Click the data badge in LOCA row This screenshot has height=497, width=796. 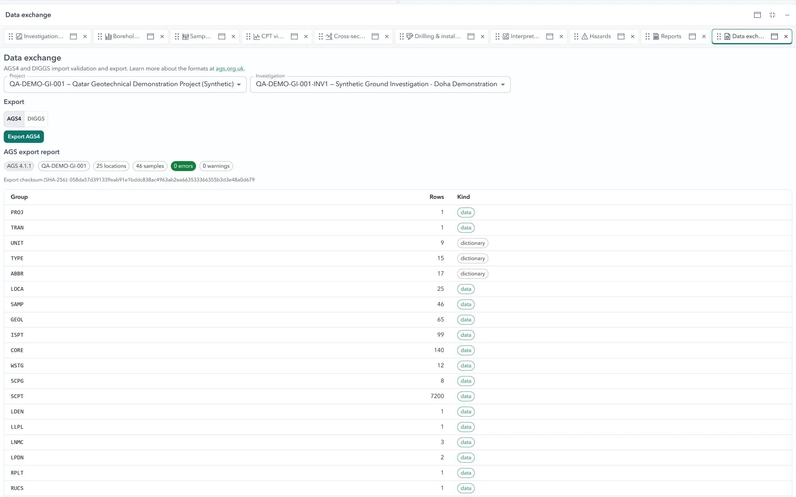(466, 289)
